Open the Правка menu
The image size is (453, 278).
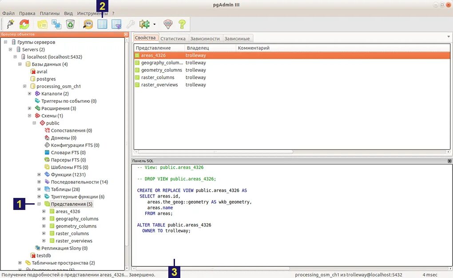(27, 13)
